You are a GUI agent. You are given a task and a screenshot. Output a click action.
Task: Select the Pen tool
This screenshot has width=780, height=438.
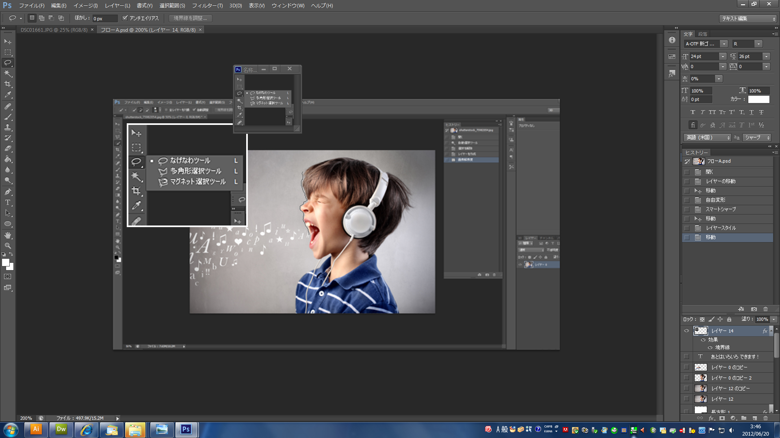[x=8, y=192]
